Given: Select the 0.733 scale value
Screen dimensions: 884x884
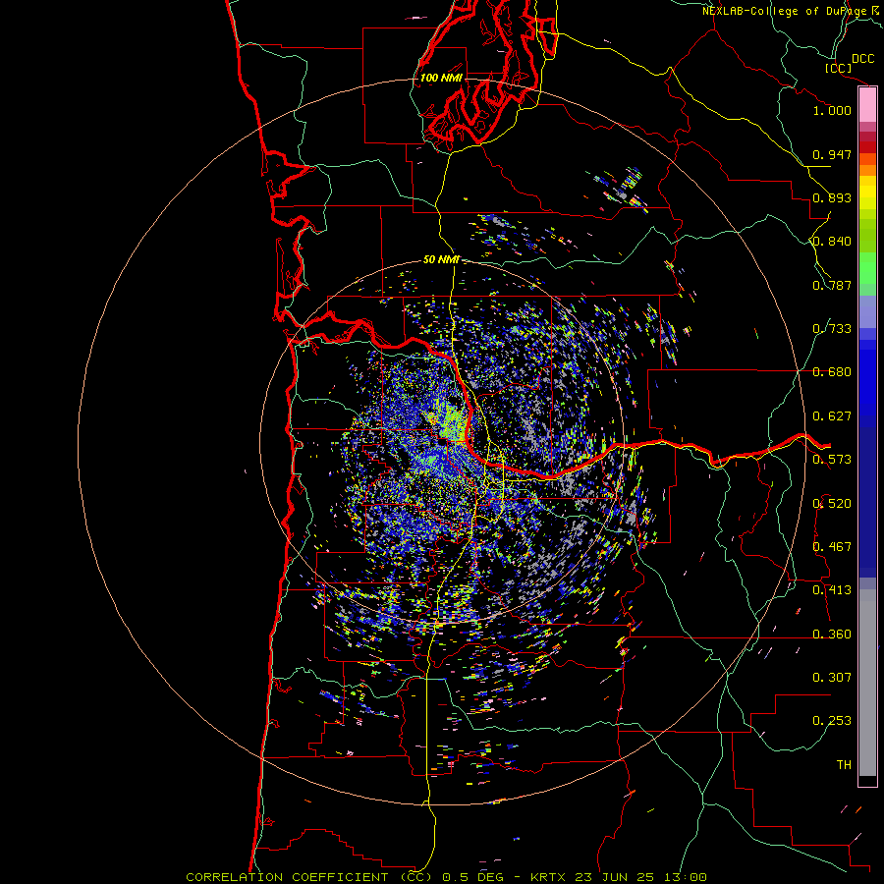Looking at the screenshot, I should [x=832, y=329].
